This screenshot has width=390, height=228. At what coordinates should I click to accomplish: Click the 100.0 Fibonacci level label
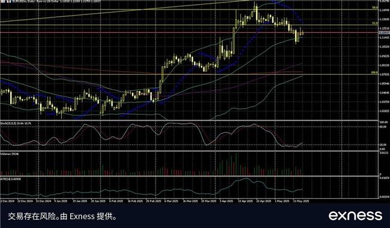374,72
